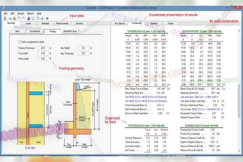Image resolution: width=243 pixels, height=162 pixels.
Task: Click the Passive Pressure @ Wall value 1043.3
Action: (212, 146)
